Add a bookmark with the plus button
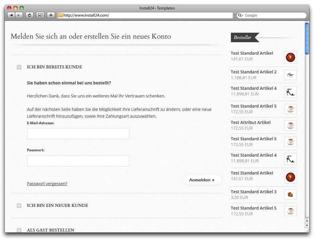The height and width of the screenshot is (239, 314). [51, 15]
